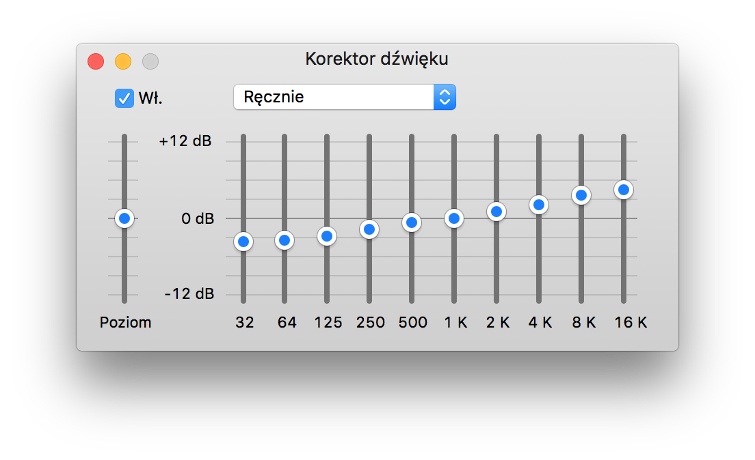The width and height of the screenshot is (755, 460).
Task: Click the blue arrows on preset selector
Action: tap(445, 97)
